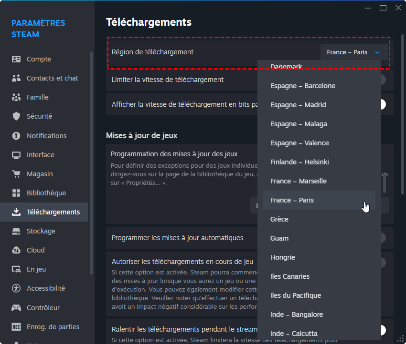Select Espagne – Valence download region
406x344 pixels.
coord(319,143)
